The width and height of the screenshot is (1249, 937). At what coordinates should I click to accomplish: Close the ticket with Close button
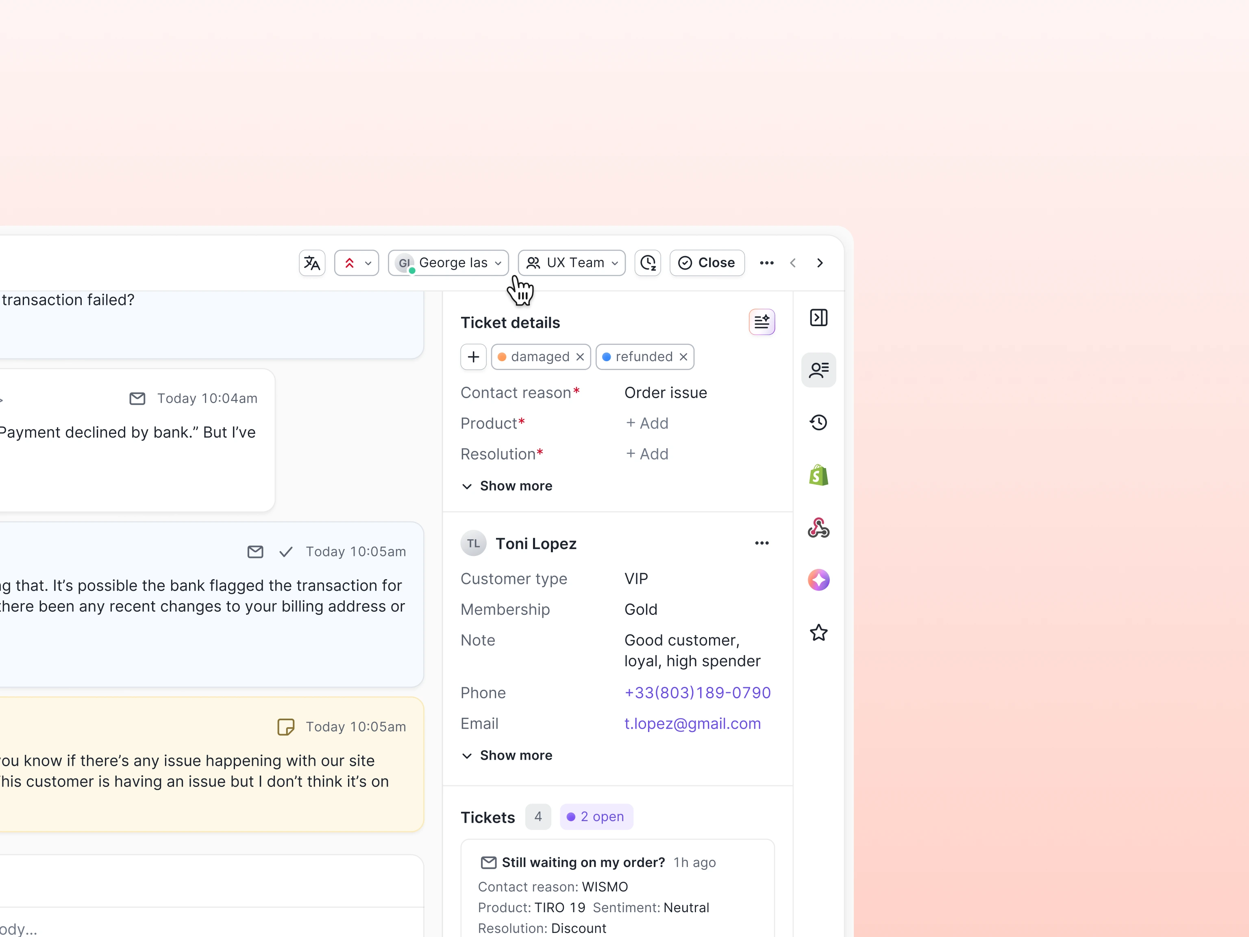pos(707,263)
